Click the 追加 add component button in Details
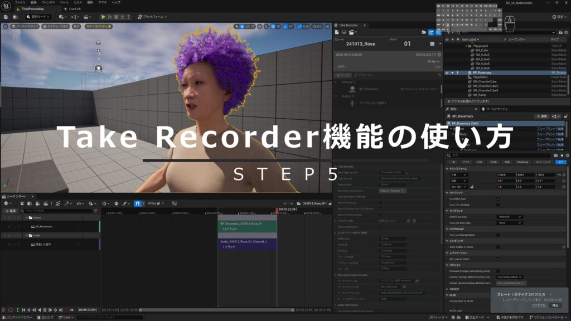Image resolution: width=571 pixels, height=321 pixels. [542, 116]
